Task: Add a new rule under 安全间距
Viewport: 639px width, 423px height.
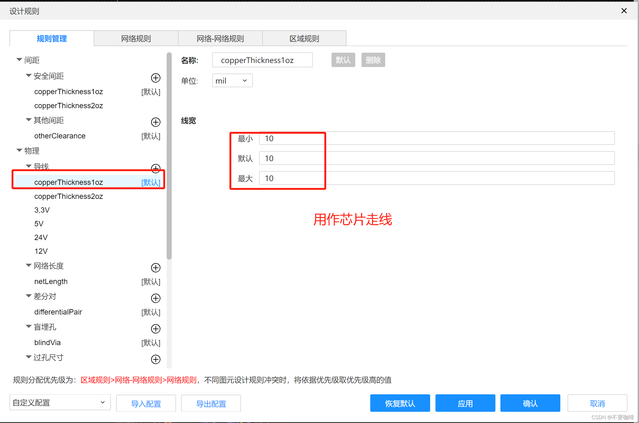Action: tap(155, 78)
